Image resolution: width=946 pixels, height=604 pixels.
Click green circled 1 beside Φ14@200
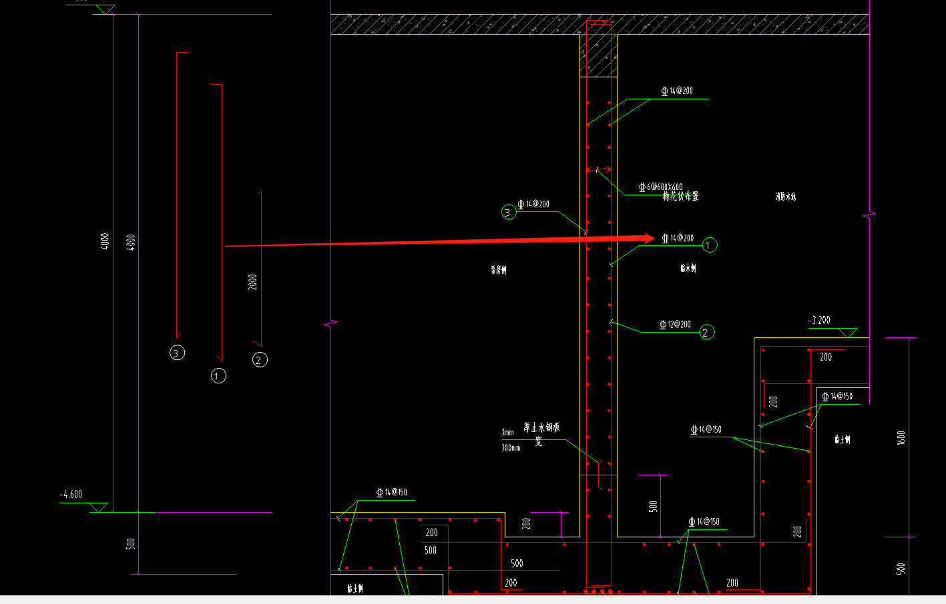(x=709, y=245)
